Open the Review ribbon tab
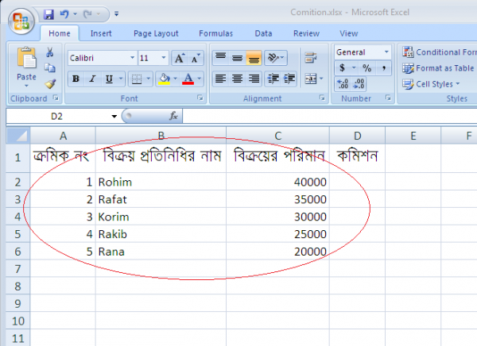The image size is (477, 346). [x=306, y=33]
